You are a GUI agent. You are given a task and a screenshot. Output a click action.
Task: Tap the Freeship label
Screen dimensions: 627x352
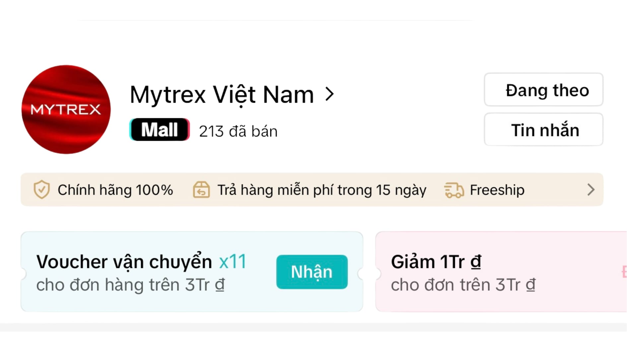tap(497, 190)
